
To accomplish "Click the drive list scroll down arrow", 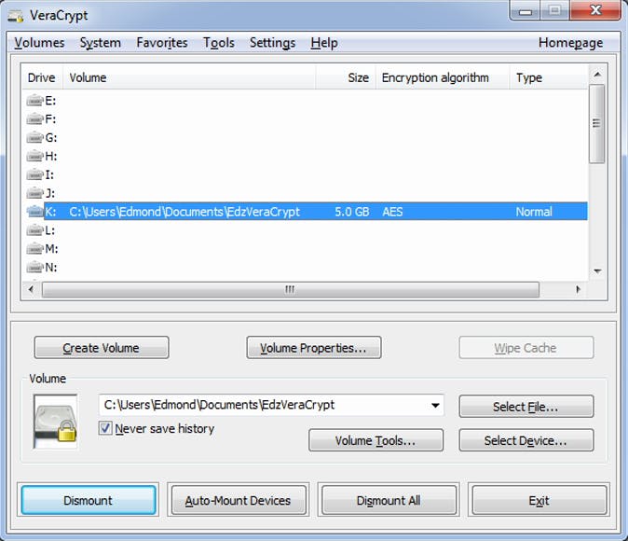I will (x=596, y=271).
